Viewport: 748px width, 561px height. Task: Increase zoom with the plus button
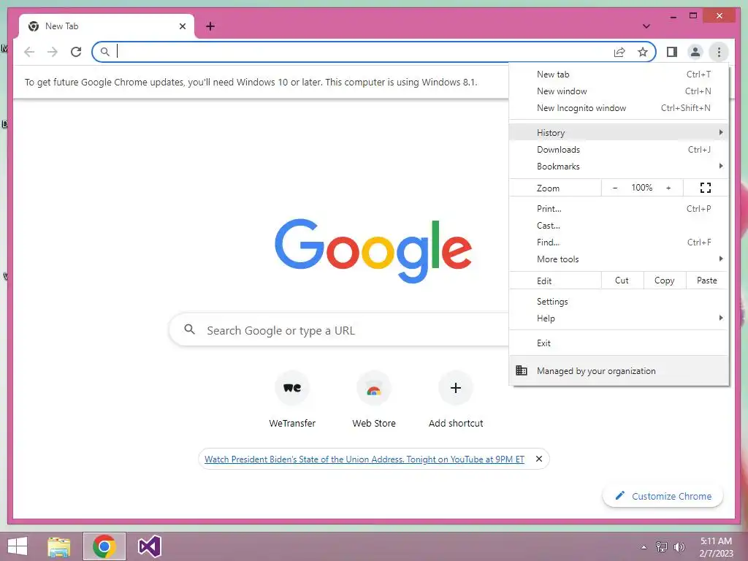click(668, 188)
